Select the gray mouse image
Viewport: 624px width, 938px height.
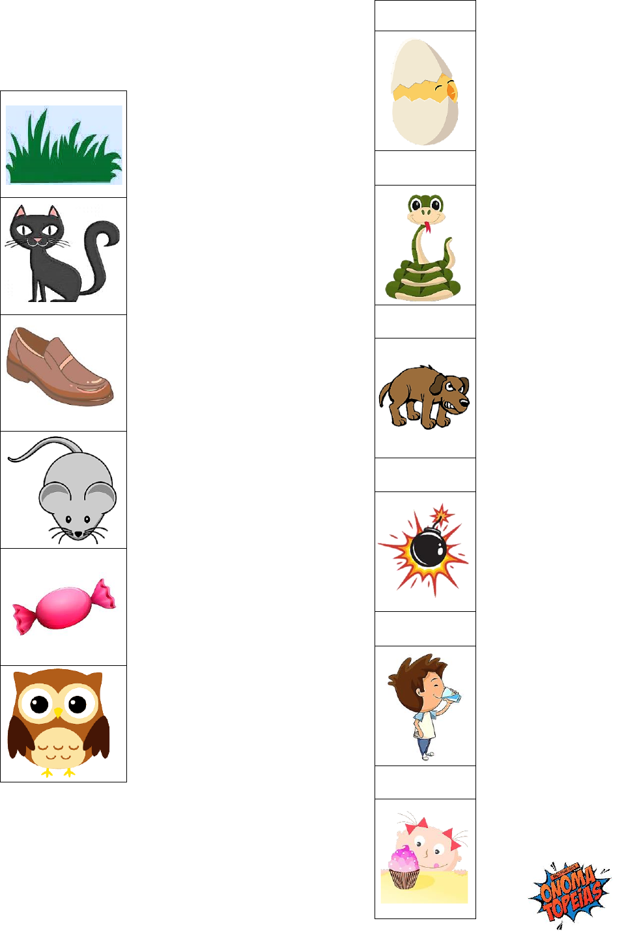click(63, 490)
